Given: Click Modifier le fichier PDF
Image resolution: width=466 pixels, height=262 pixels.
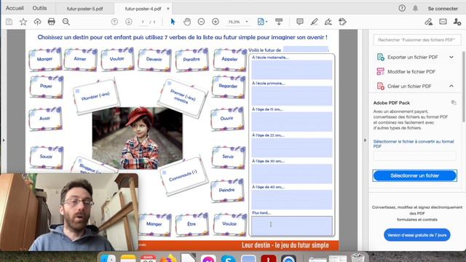Looking at the screenshot, I should coord(411,71).
